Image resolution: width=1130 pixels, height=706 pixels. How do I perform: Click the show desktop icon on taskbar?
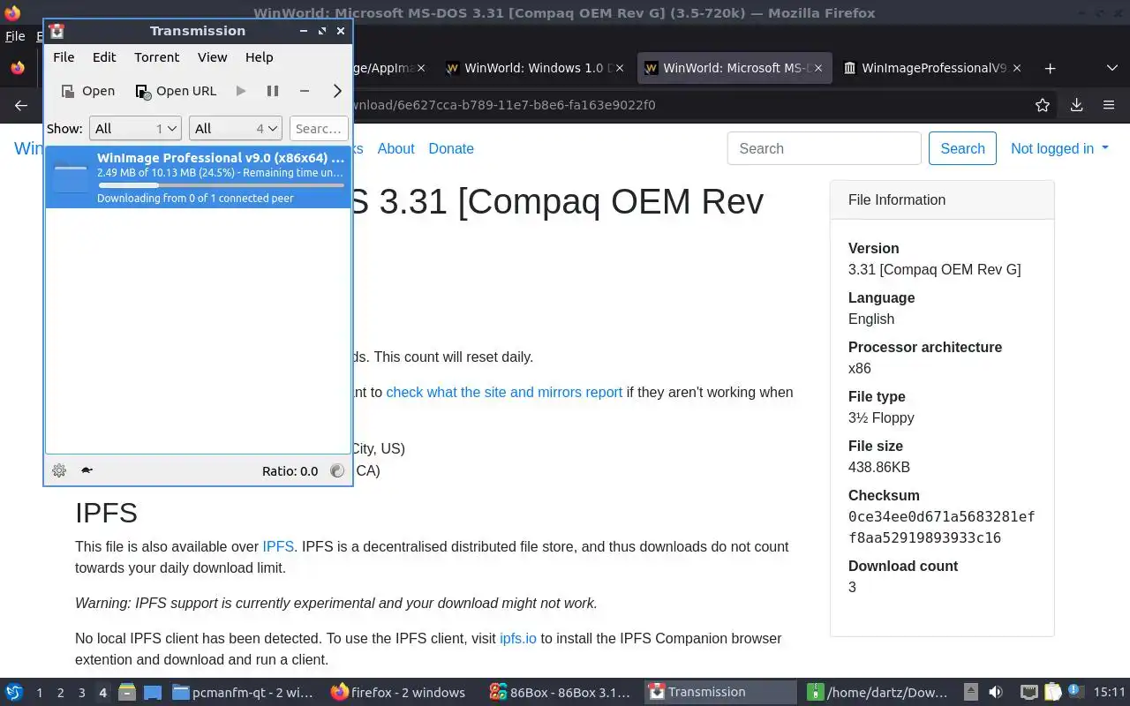pos(152,692)
